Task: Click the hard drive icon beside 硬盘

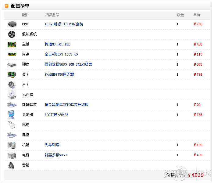Action: point(12,64)
